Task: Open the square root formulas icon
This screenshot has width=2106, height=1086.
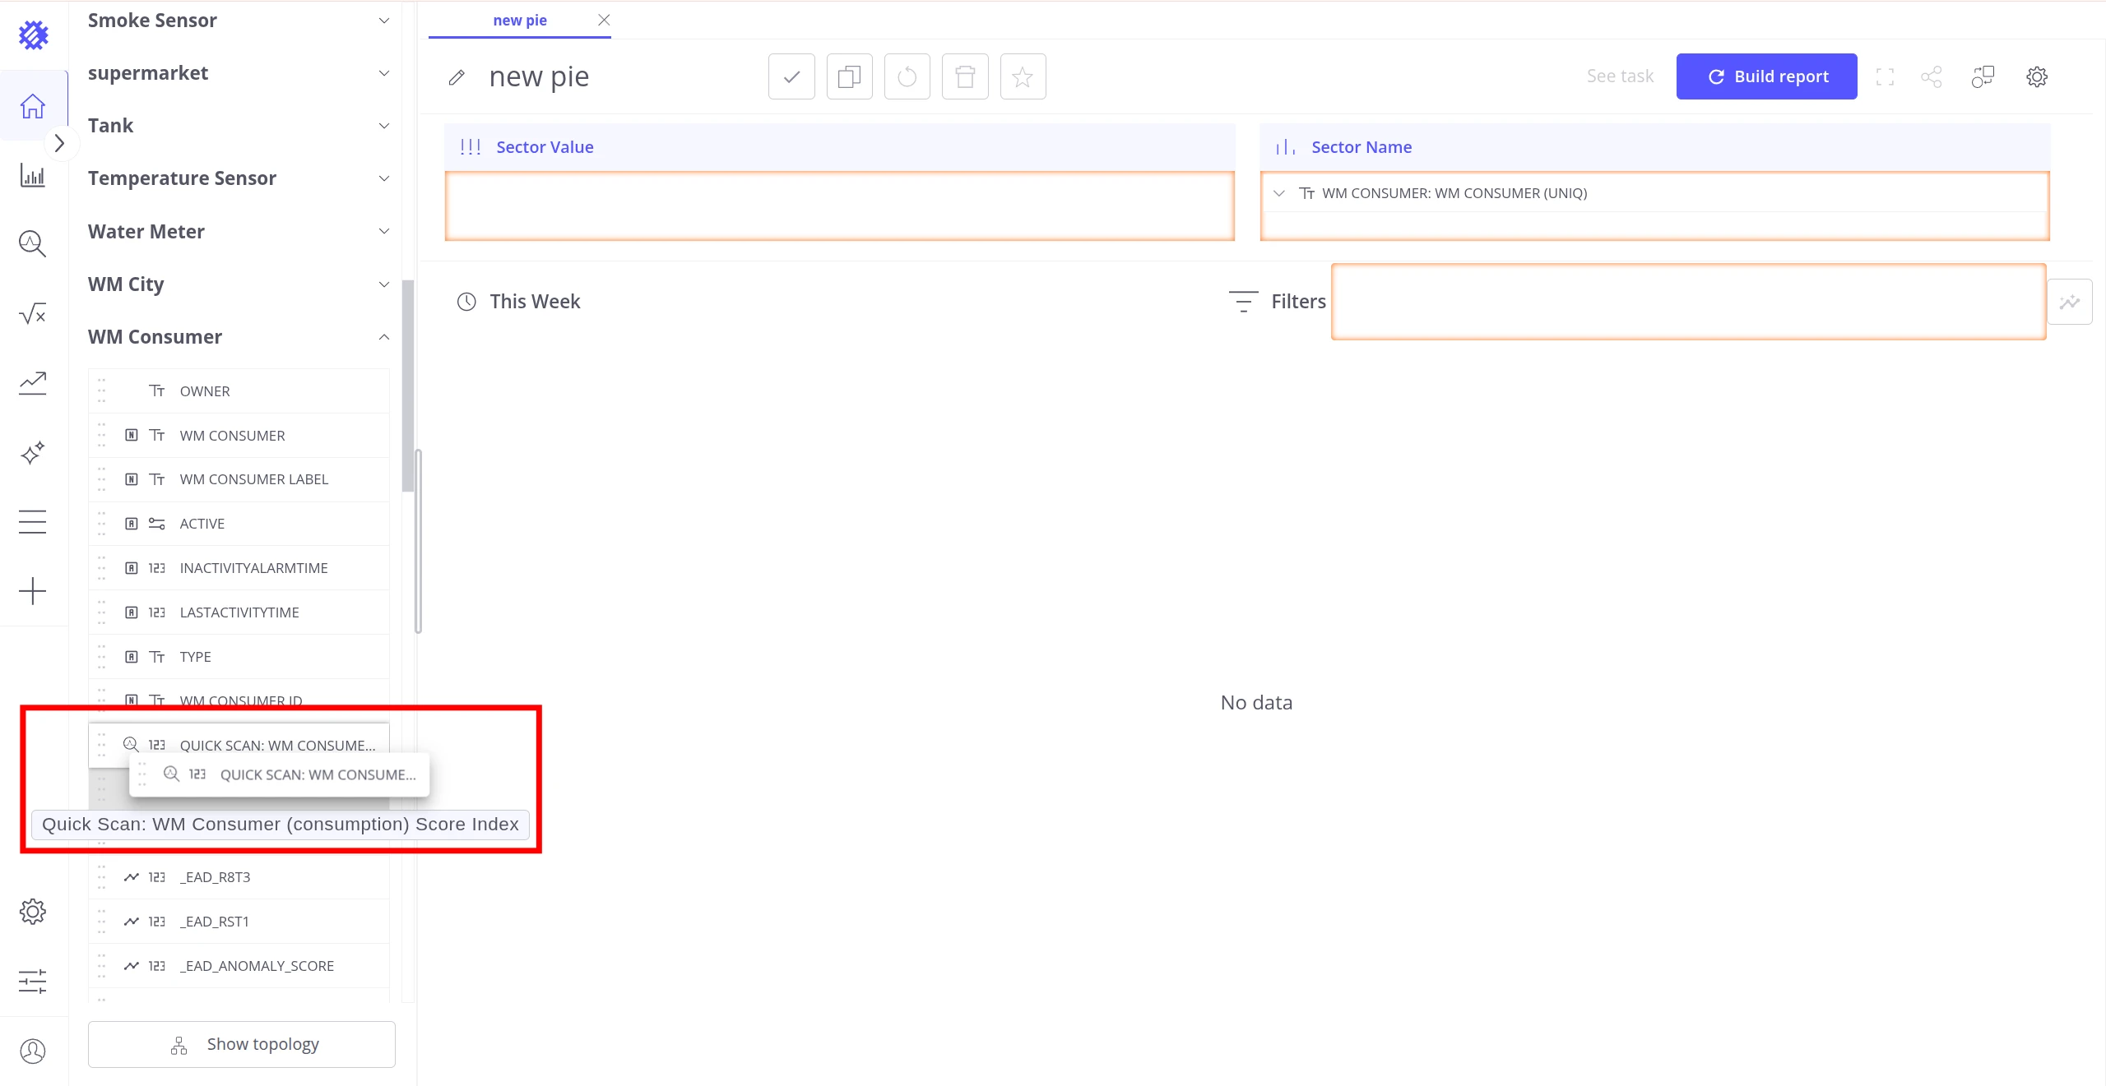Action: point(33,313)
